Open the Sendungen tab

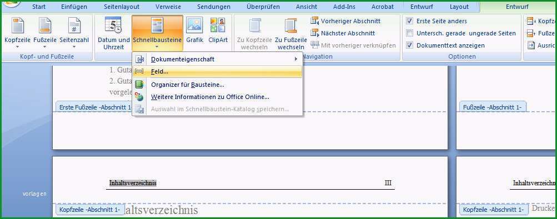coord(214,7)
